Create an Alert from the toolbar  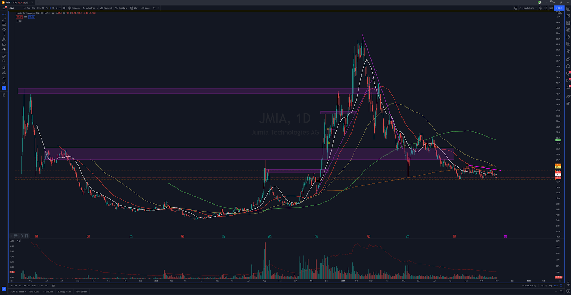[134, 8]
